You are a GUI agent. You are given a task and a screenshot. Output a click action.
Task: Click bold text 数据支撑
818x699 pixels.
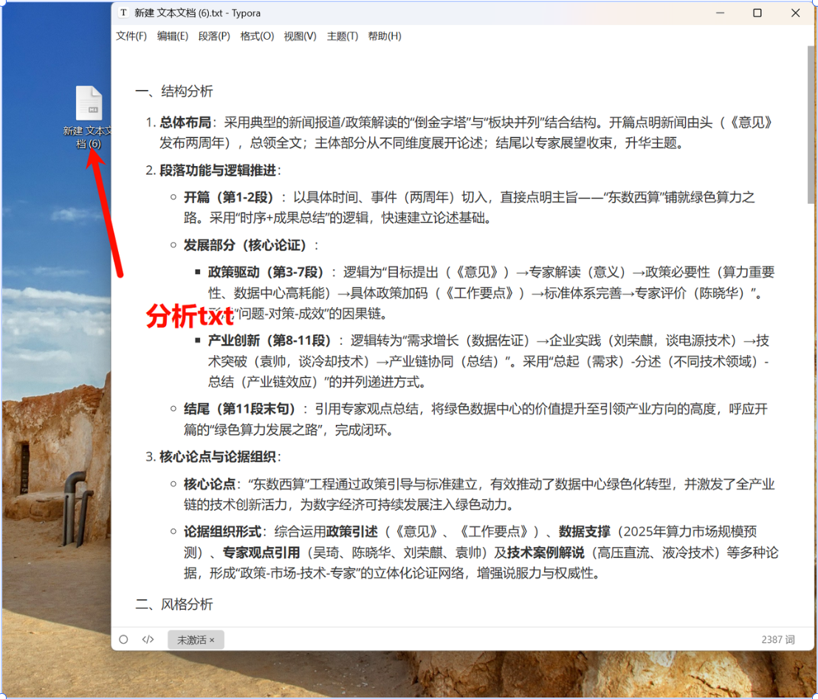pos(584,531)
